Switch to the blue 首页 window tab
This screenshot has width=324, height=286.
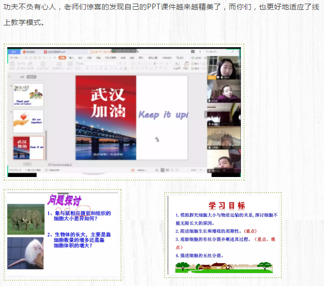14,52
